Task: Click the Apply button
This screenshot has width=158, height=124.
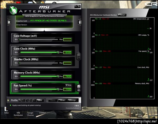Action: point(53,100)
